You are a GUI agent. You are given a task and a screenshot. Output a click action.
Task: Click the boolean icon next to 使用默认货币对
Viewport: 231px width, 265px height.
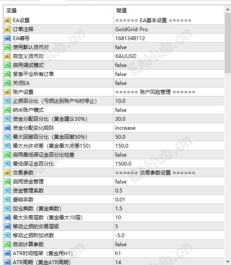(7, 47)
